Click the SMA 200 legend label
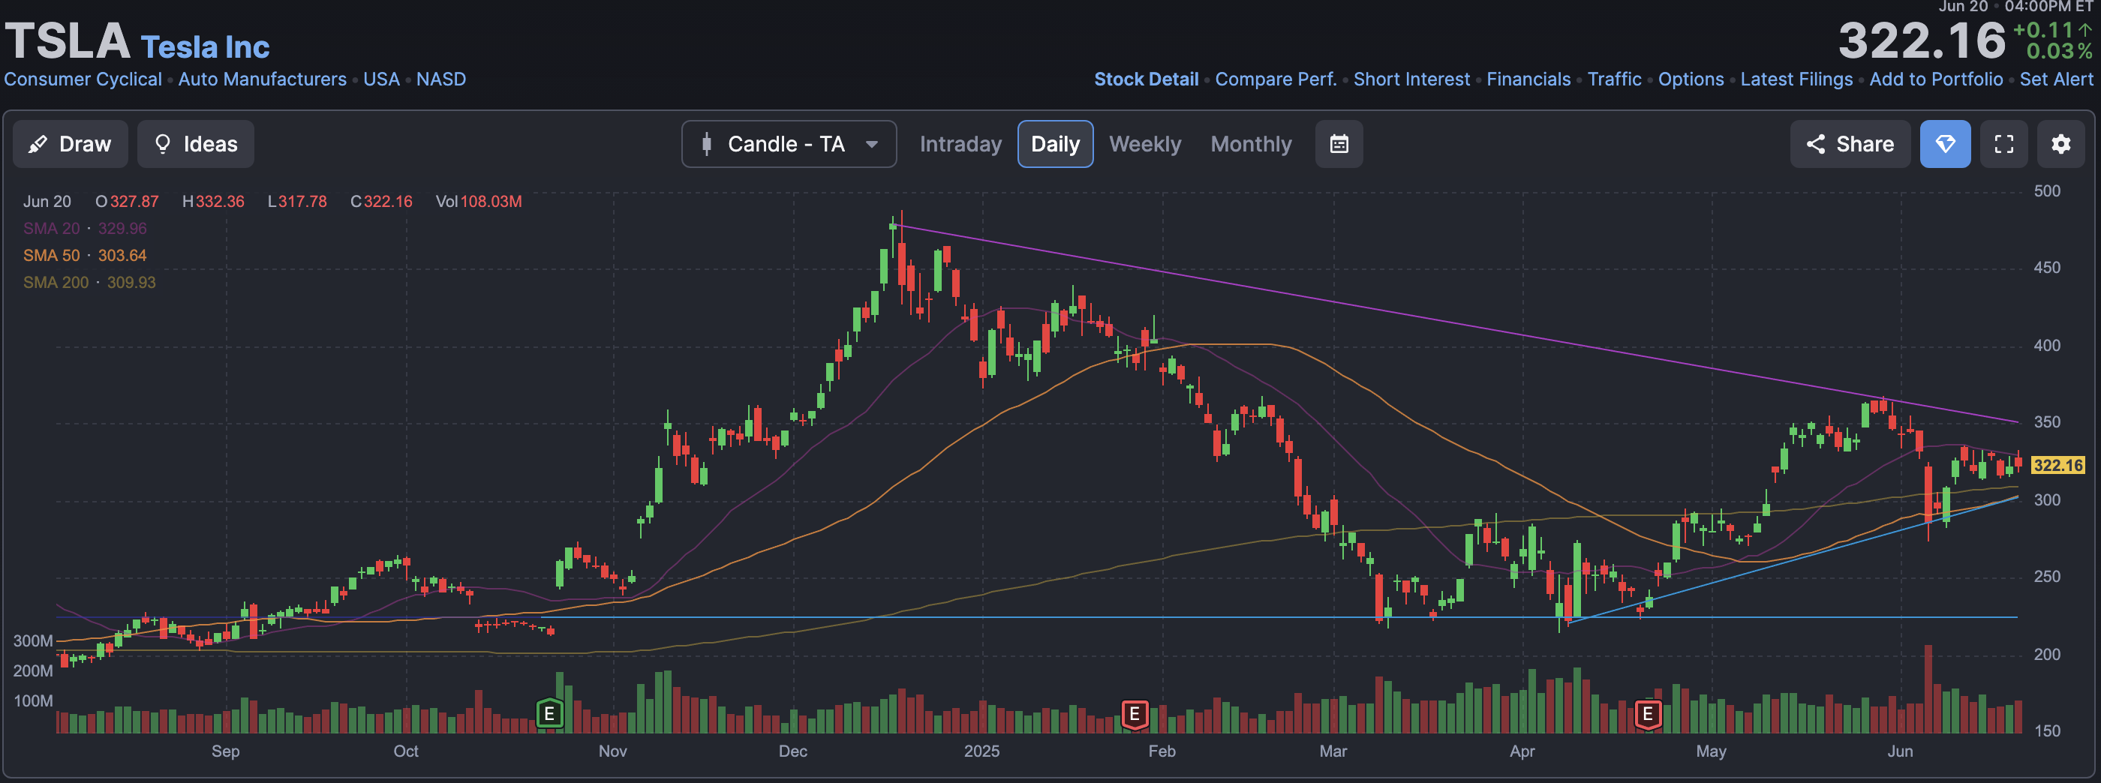 point(56,282)
